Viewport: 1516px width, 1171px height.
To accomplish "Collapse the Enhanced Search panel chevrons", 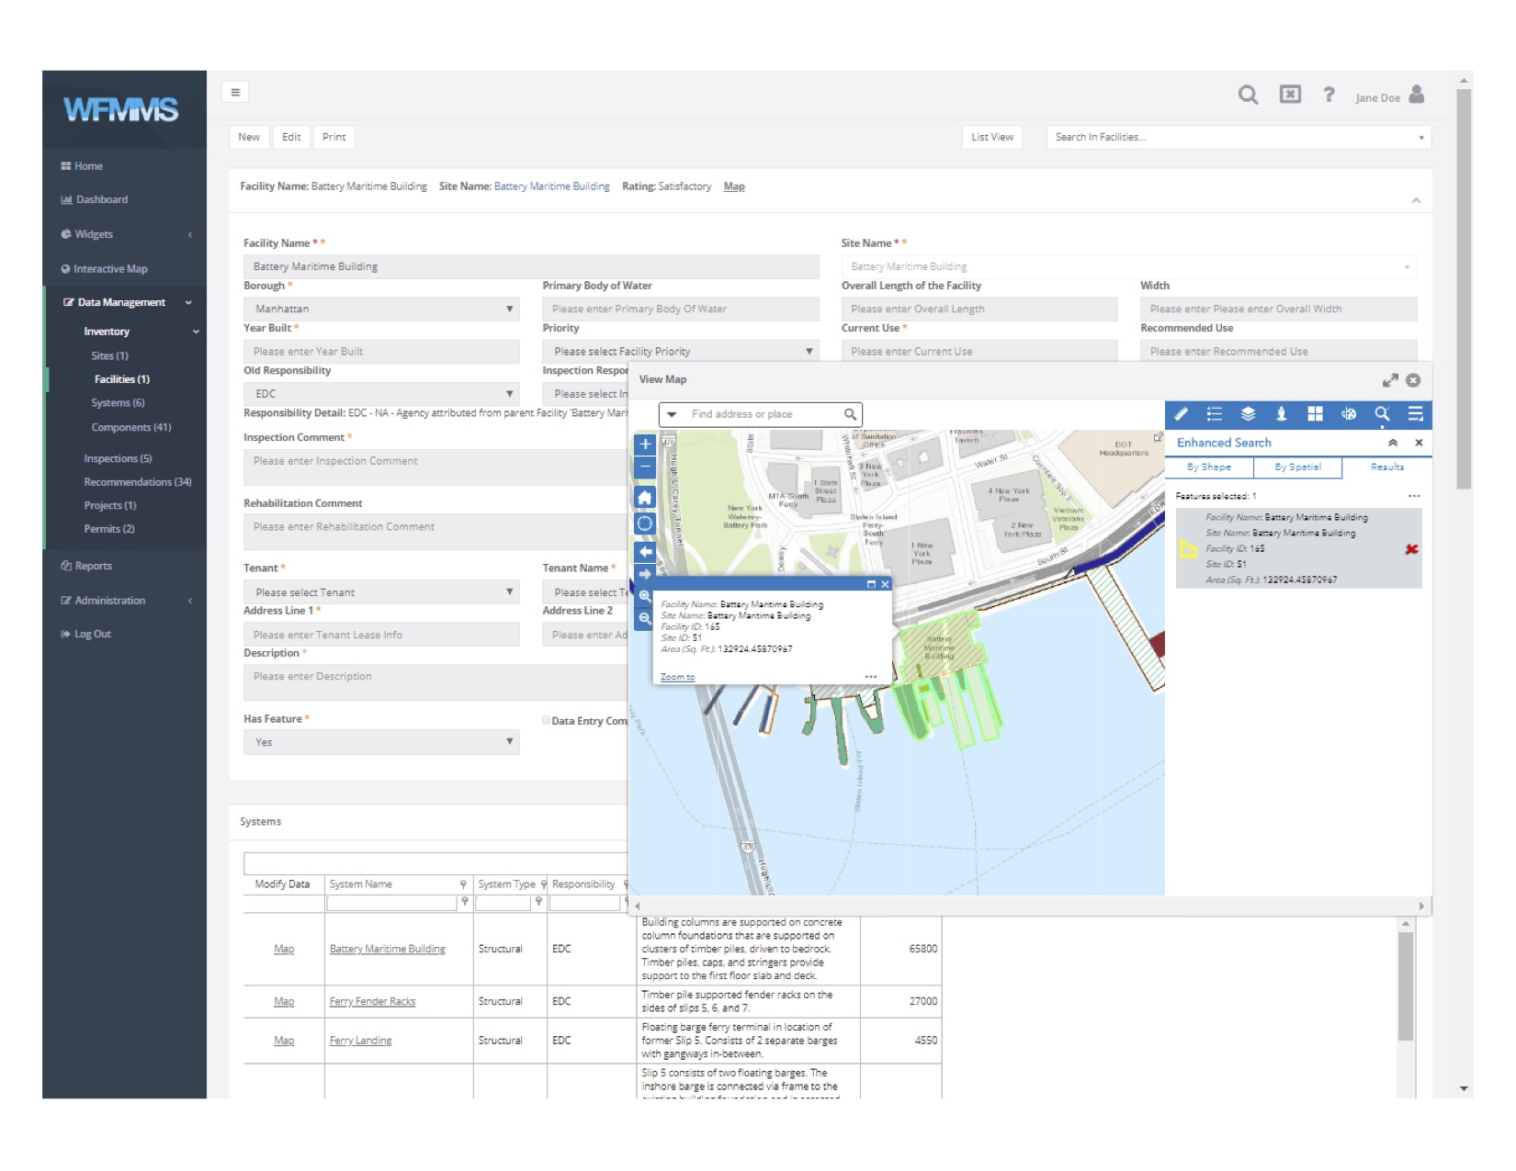I will tap(1393, 443).
